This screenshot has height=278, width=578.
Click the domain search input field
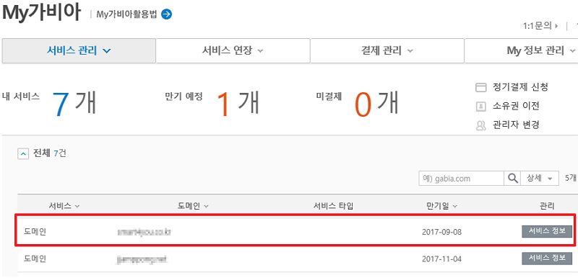462,179
